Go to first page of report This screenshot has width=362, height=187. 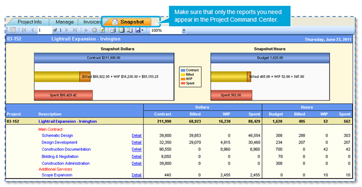point(24,30)
